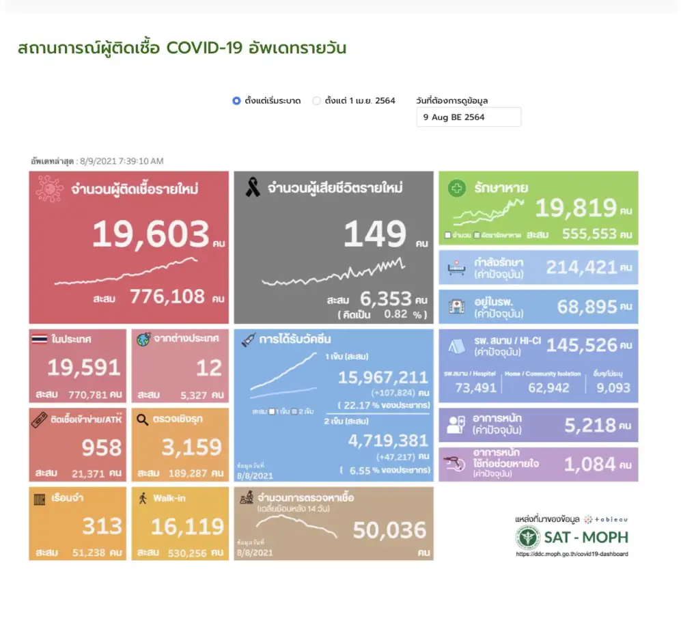Click the globe icon for imported cases
Image resolution: width=683 pixels, height=621 pixels.
(143, 340)
